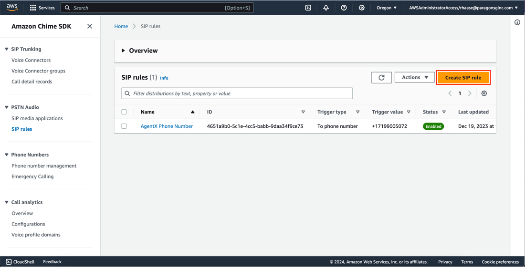Open CloudShell from the top bar icon
The height and width of the screenshot is (268, 525).
(x=308, y=8)
